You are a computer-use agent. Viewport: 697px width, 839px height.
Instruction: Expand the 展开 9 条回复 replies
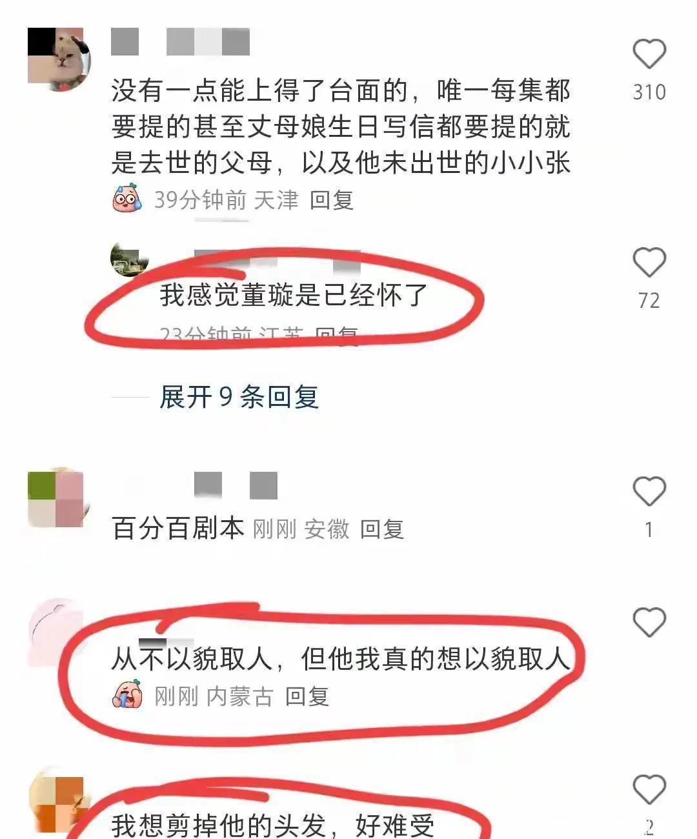(239, 397)
